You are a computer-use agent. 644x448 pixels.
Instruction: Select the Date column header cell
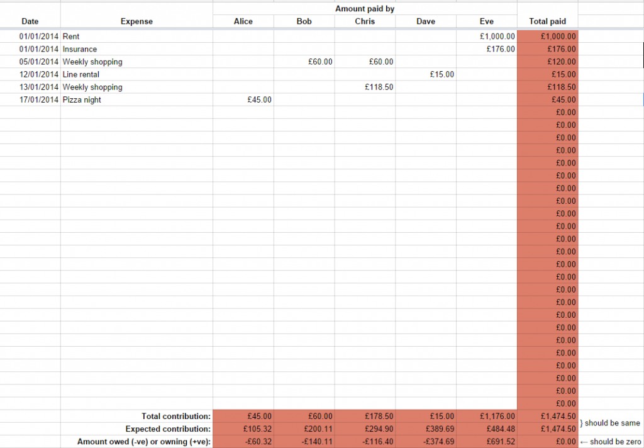coord(30,21)
